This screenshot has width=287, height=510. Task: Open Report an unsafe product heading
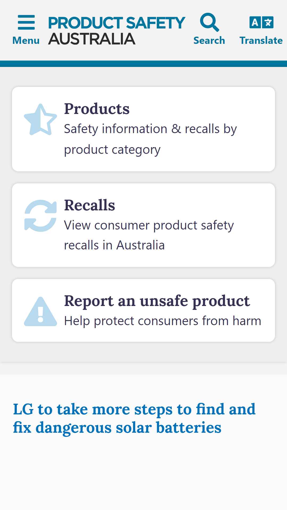coord(157,301)
